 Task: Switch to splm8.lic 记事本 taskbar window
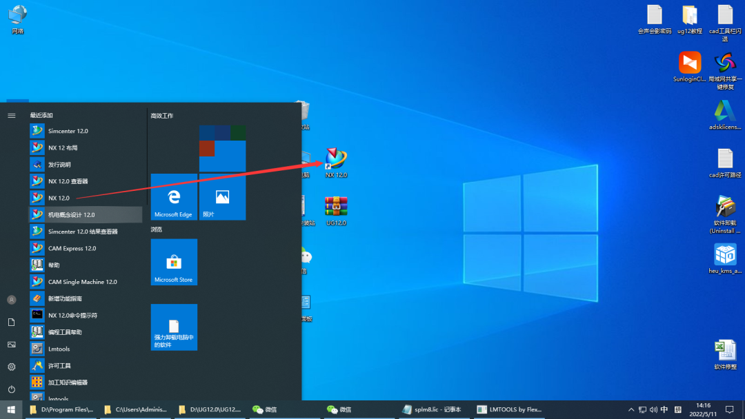(433, 409)
